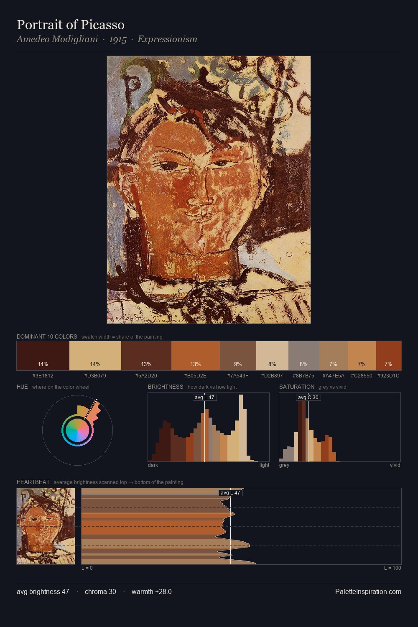Click the 'Expressionism' style label

pyautogui.click(x=167, y=39)
